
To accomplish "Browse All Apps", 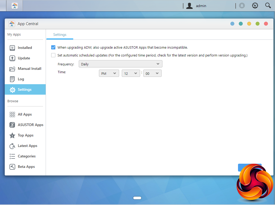I will coord(25,115).
